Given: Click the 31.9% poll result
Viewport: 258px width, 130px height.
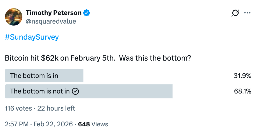Looking at the screenshot, I should (242, 76).
